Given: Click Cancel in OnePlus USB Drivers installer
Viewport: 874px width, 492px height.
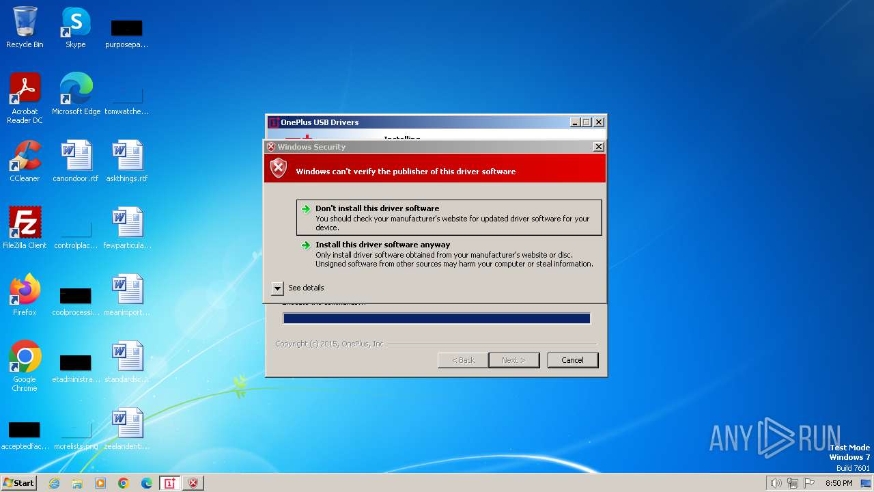Looking at the screenshot, I should click(x=573, y=360).
